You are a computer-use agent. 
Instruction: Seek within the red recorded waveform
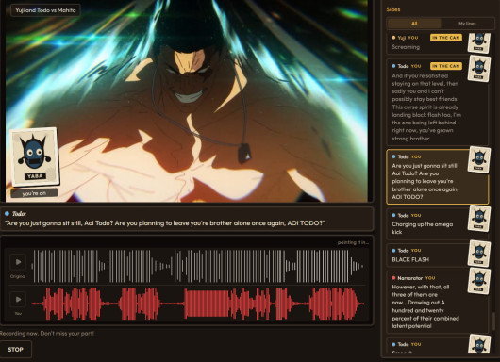198,304
